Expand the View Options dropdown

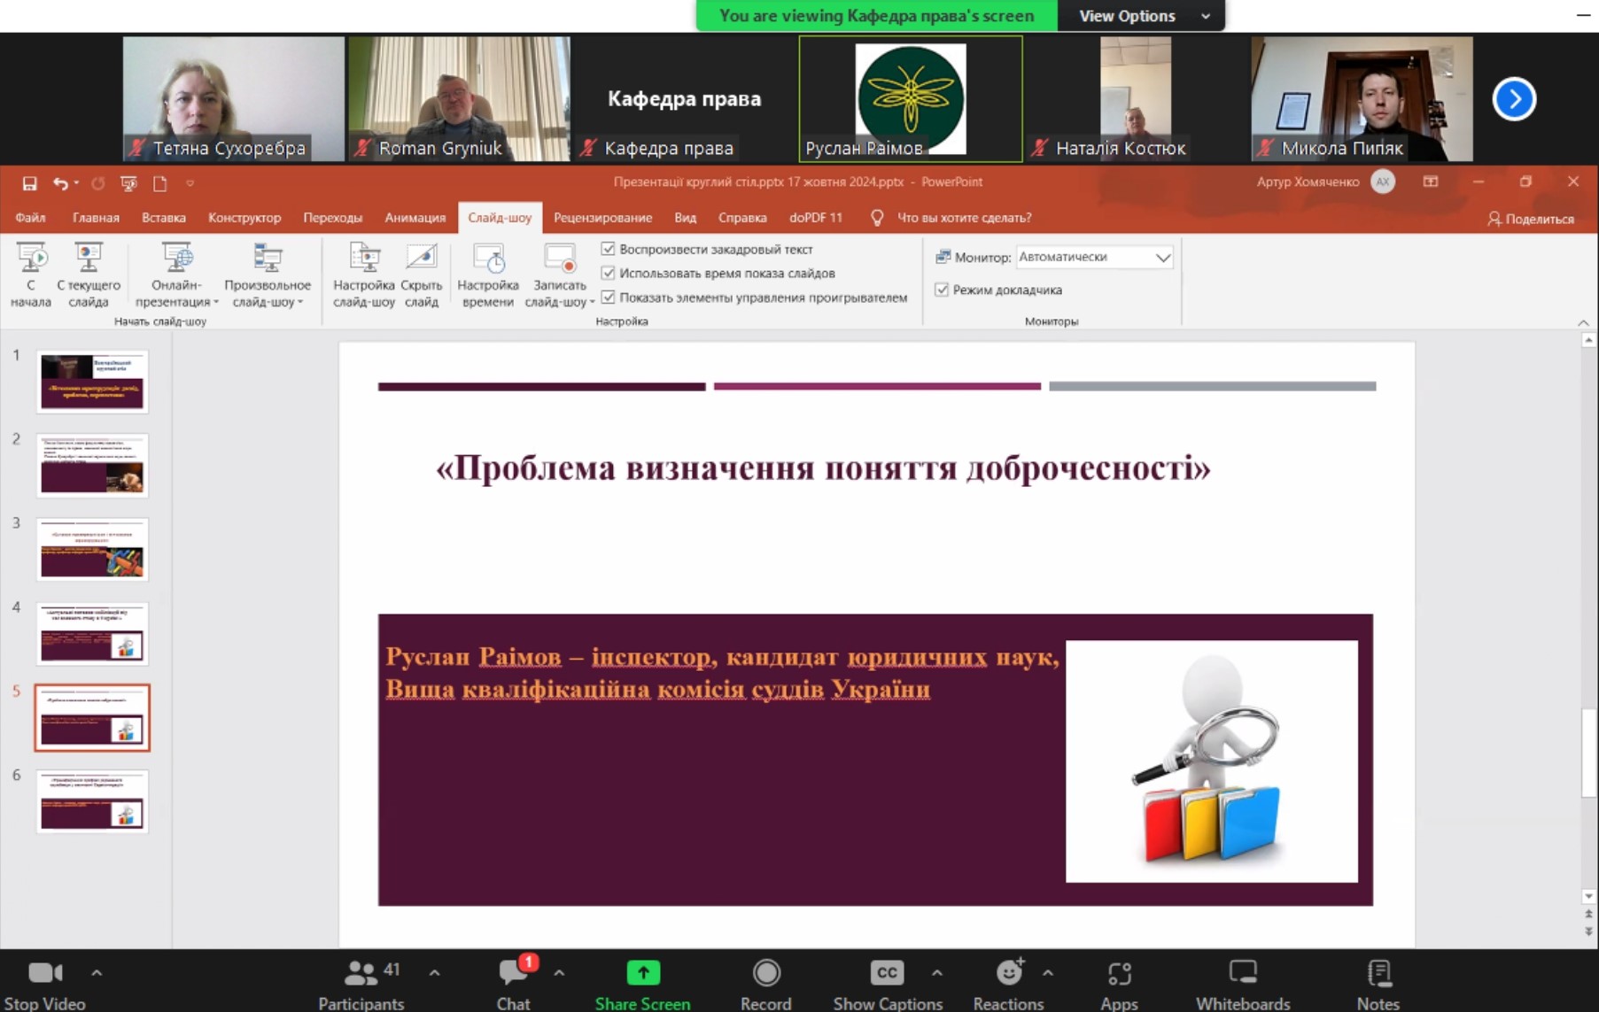pyautogui.click(x=1142, y=16)
